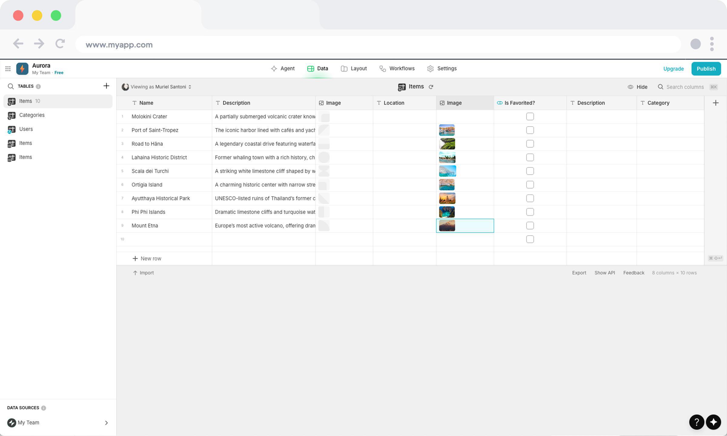The height and width of the screenshot is (436, 727).
Task: Refresh the Items table data
Action: point(431,87)
